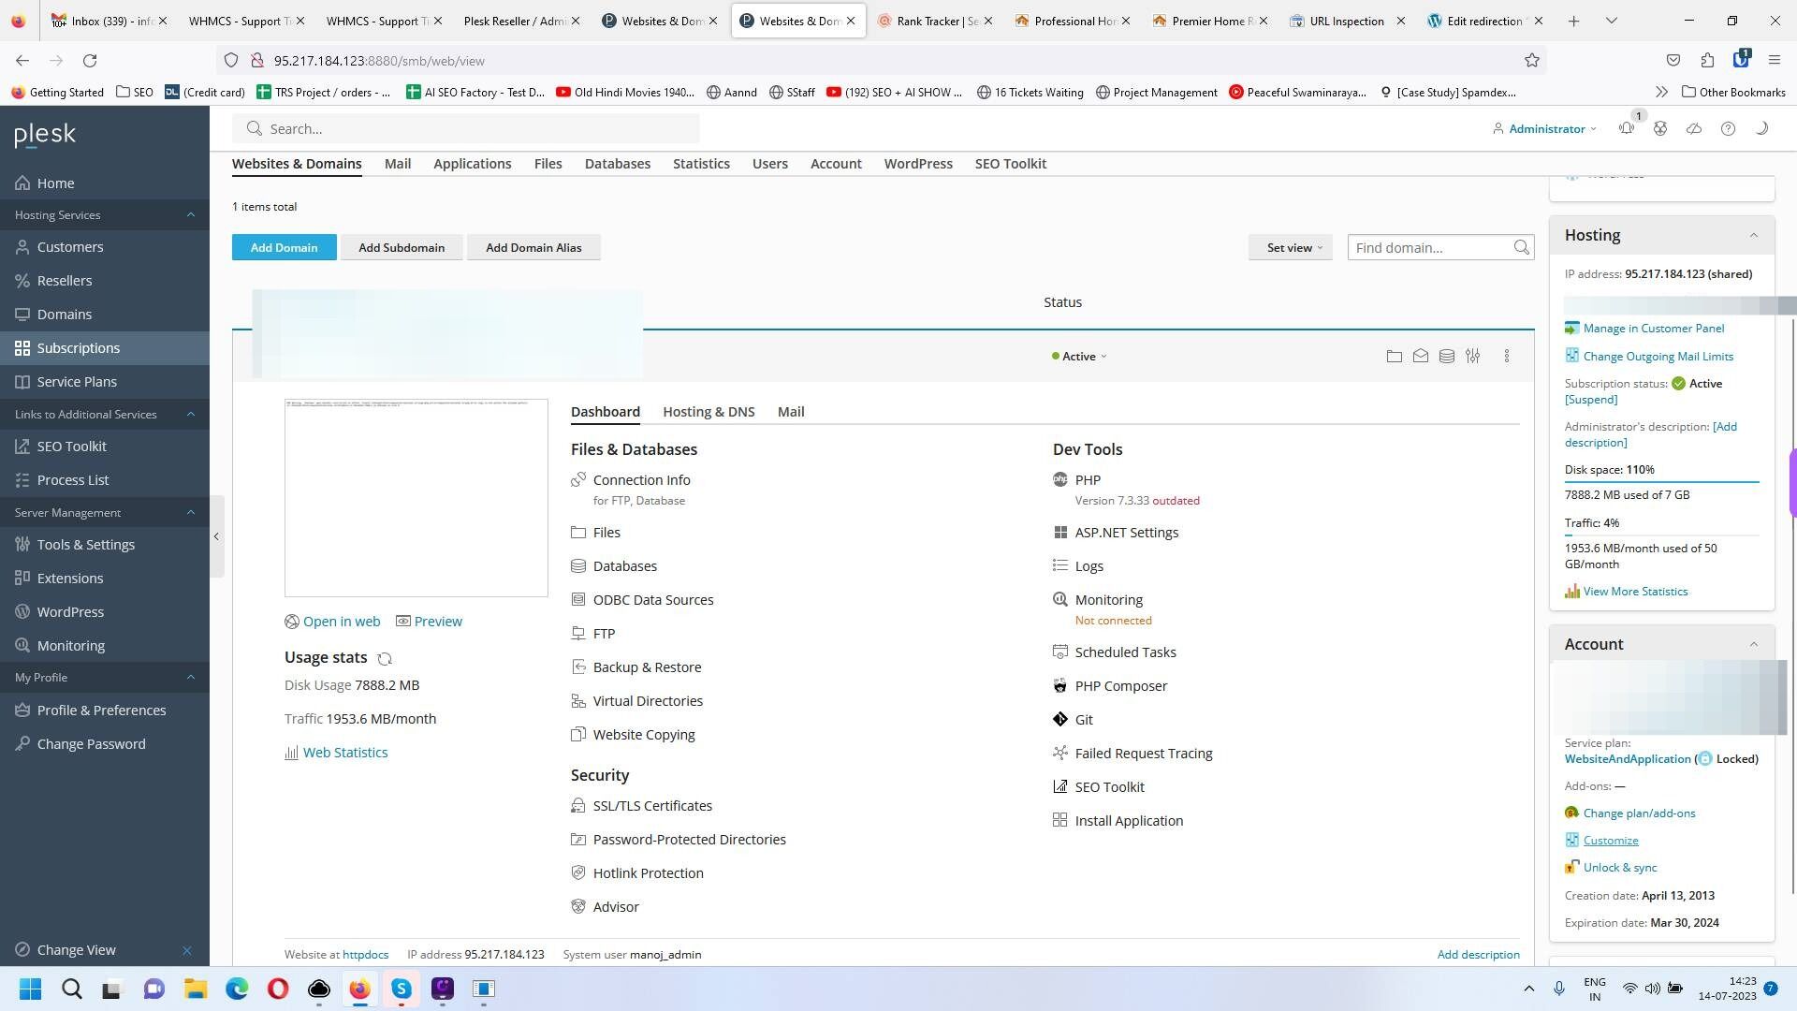
Task: Open Windows taskbar search
Action: click(71, 989)
